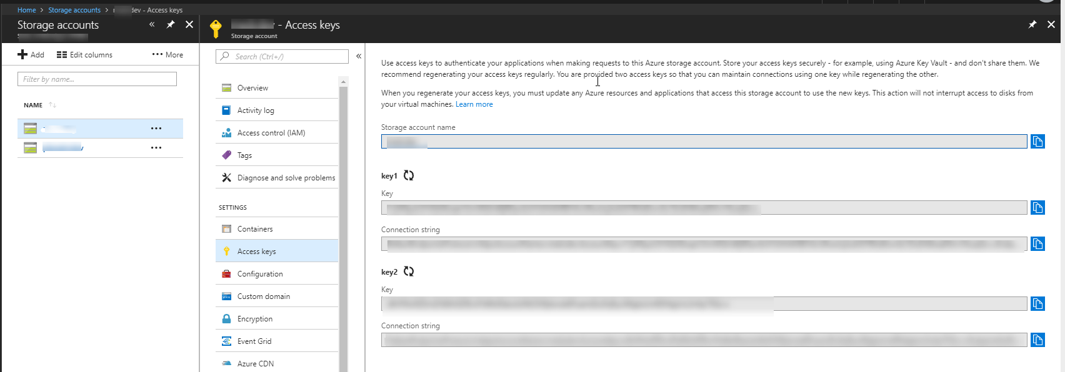Viewport: 1065px width, 372px height.
Task: Collapse the resource menu with the chevron
Action: click(359, 56)
